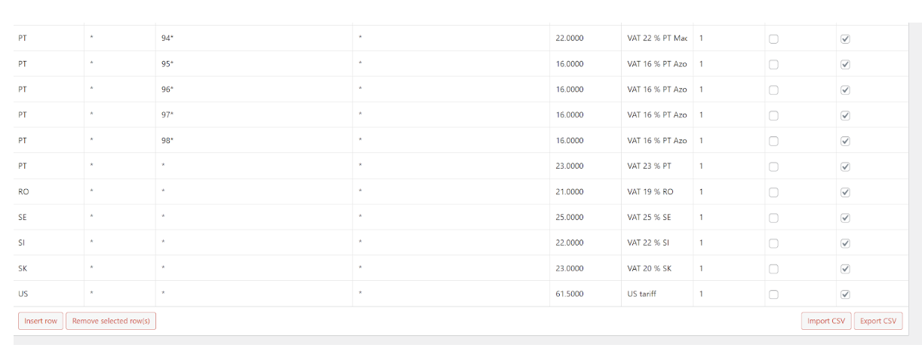Untick the checked checkbox in the SI row

845,243
